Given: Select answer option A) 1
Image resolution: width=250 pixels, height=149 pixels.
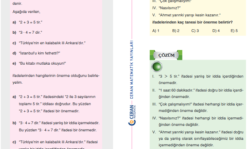Looking at the screenshot, I should (156, 31).
